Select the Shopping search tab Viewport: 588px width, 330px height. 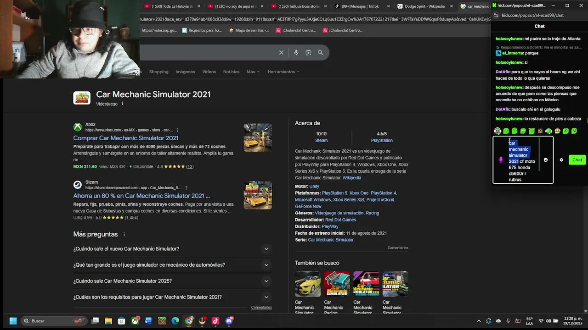click(x=158, y=72)
